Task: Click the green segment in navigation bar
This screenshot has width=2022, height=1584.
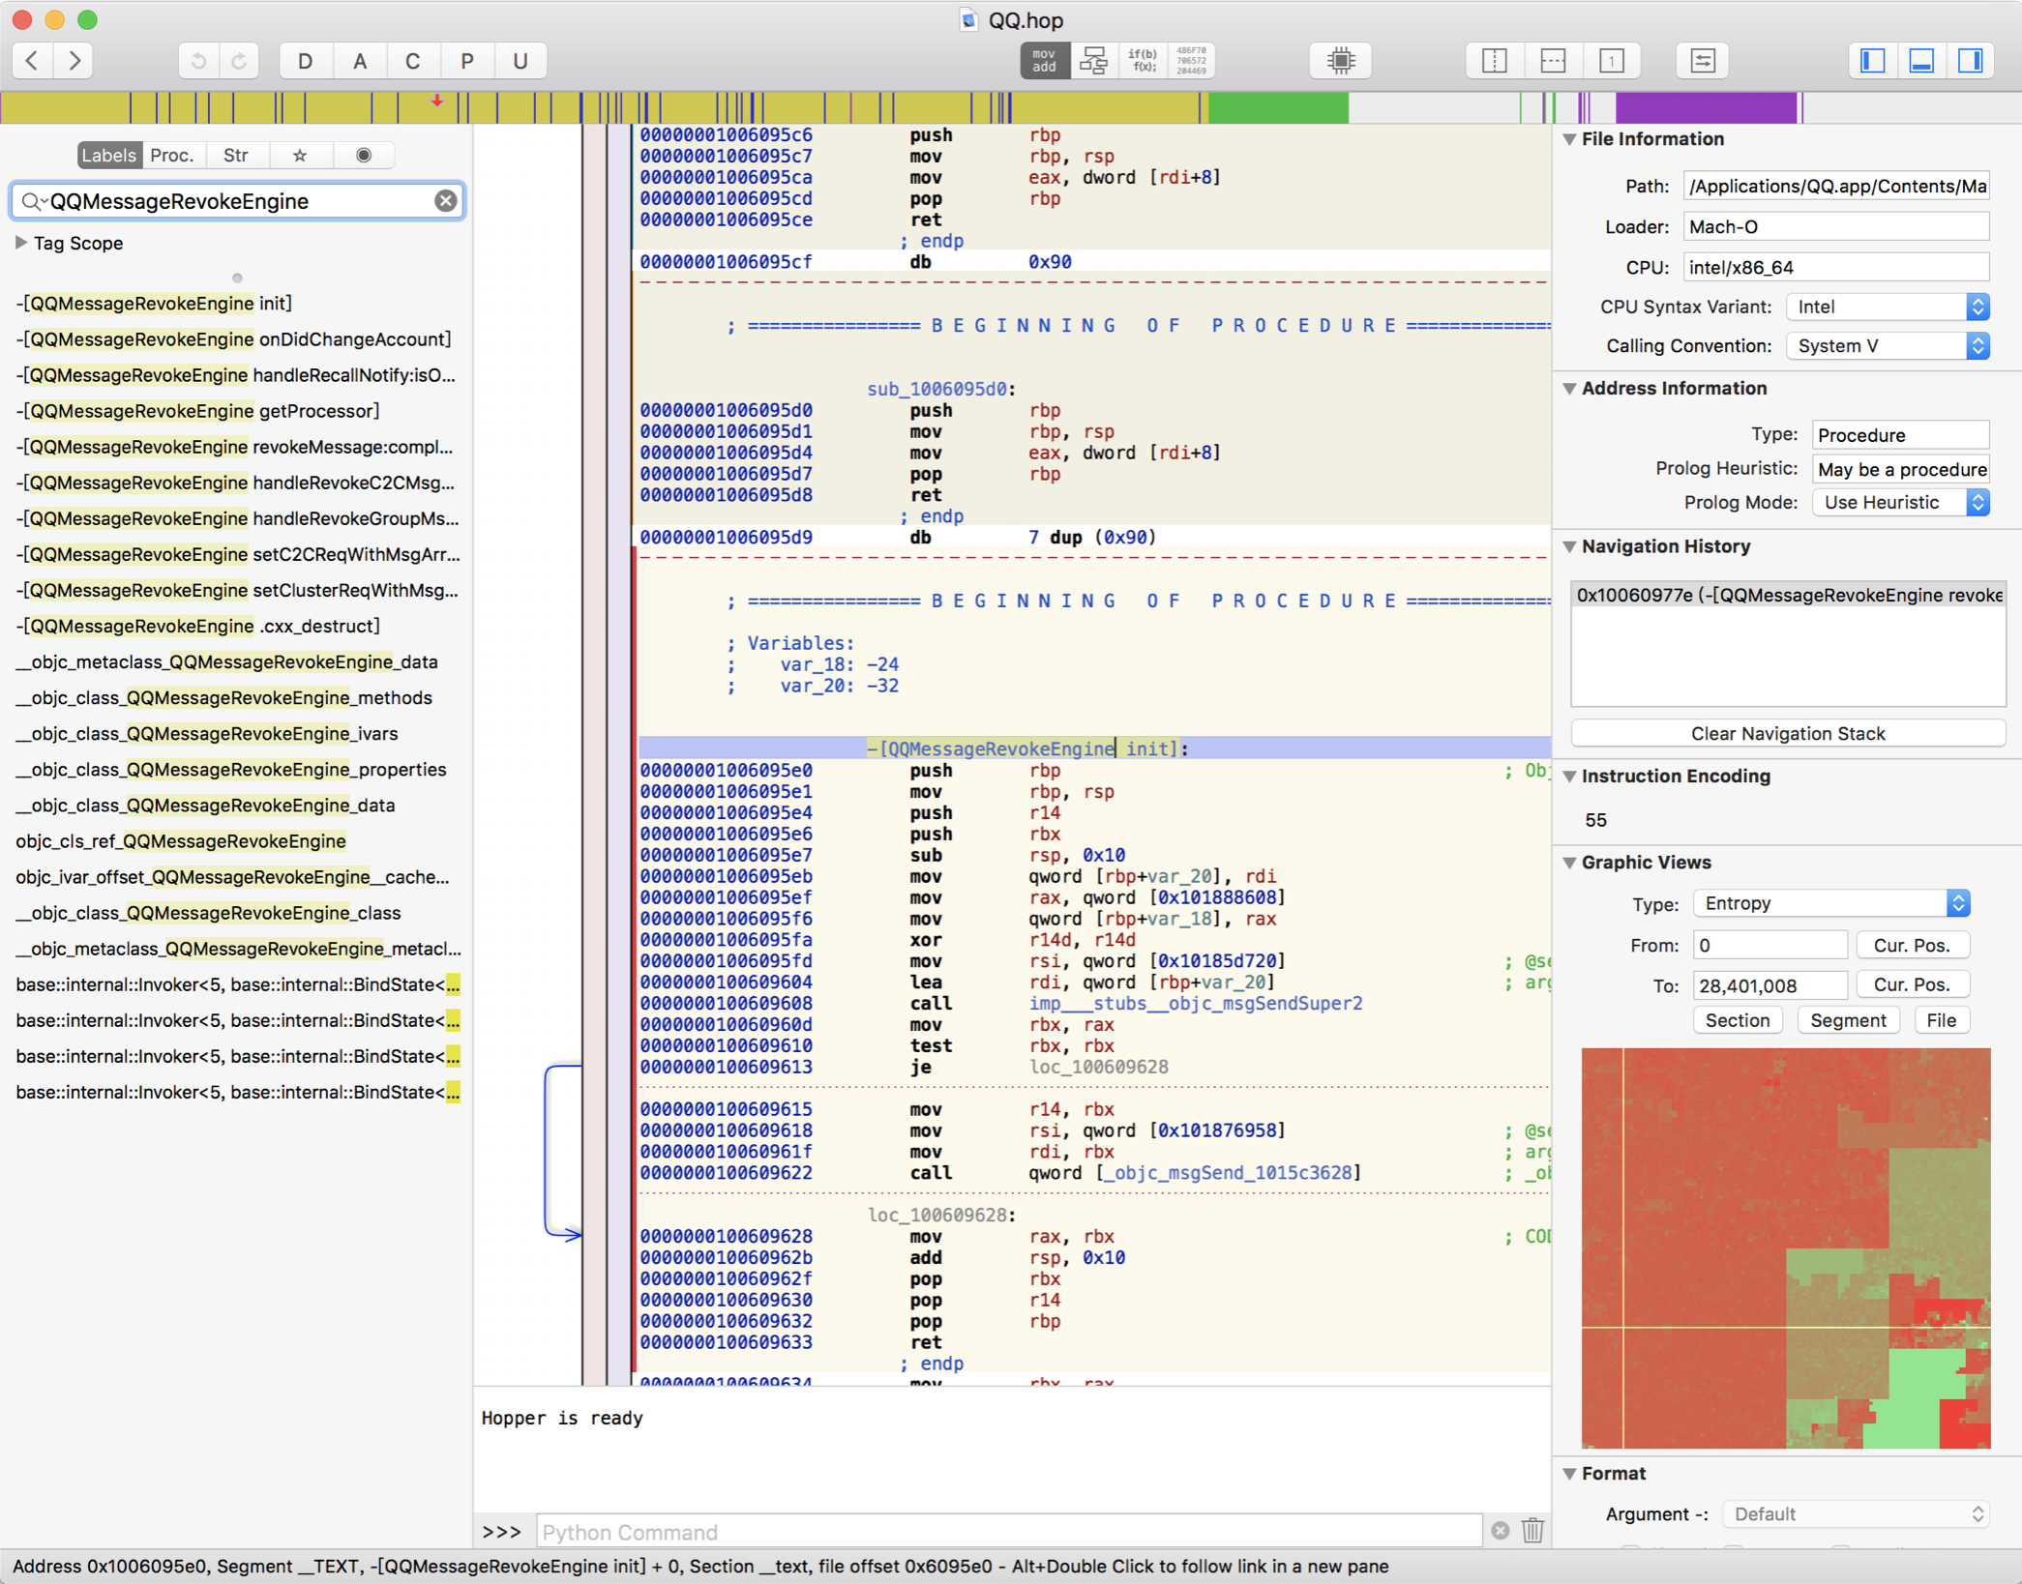Action: coord(1277,107)
